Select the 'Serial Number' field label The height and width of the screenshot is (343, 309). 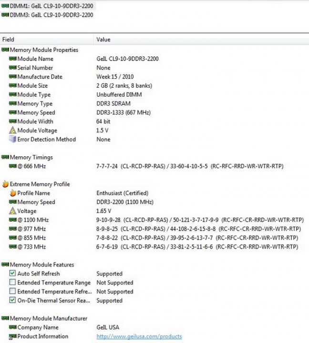[x=35, y=68]
